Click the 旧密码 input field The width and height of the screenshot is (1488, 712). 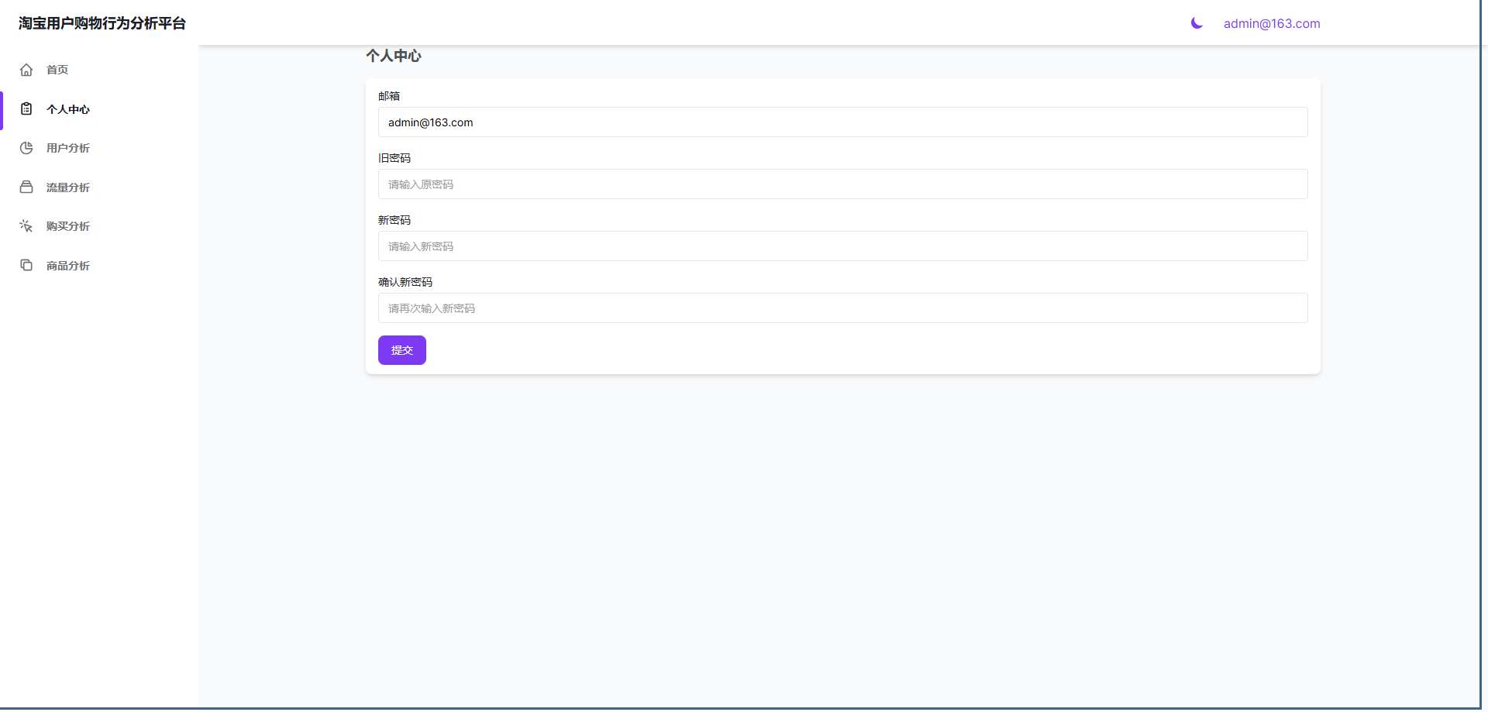coord(842,184)
